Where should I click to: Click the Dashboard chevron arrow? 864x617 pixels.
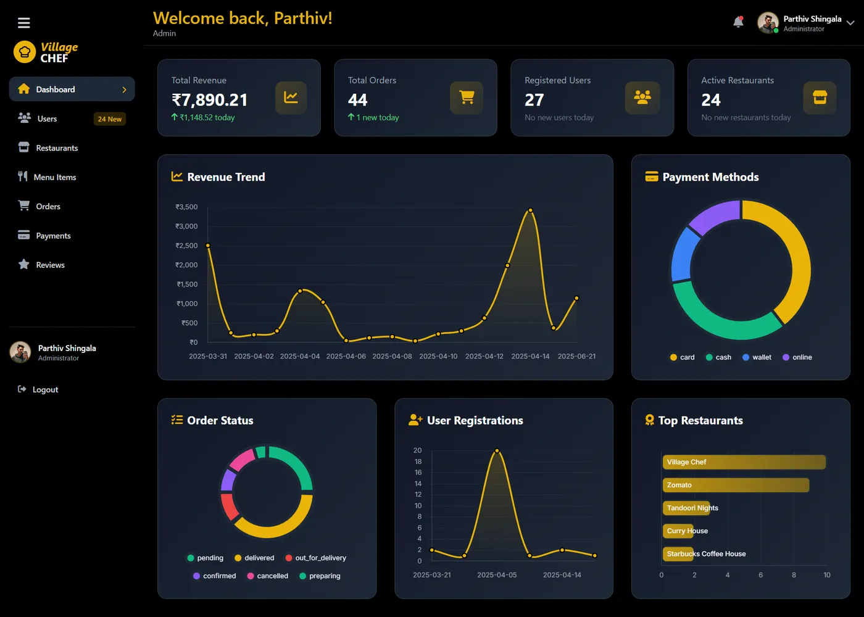[x=124, y=89]
